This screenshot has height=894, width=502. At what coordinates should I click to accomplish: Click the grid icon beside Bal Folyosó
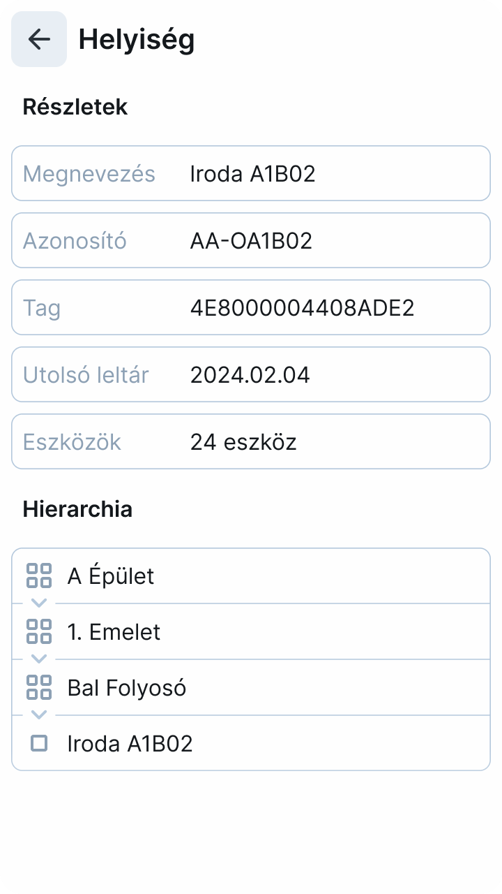[39, 687]
